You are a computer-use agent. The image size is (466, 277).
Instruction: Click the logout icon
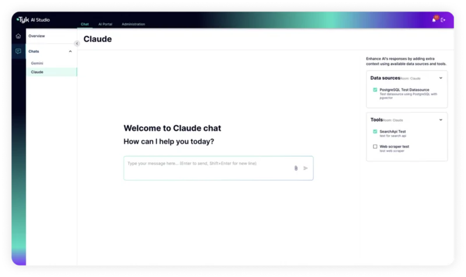tap(443, 20)
